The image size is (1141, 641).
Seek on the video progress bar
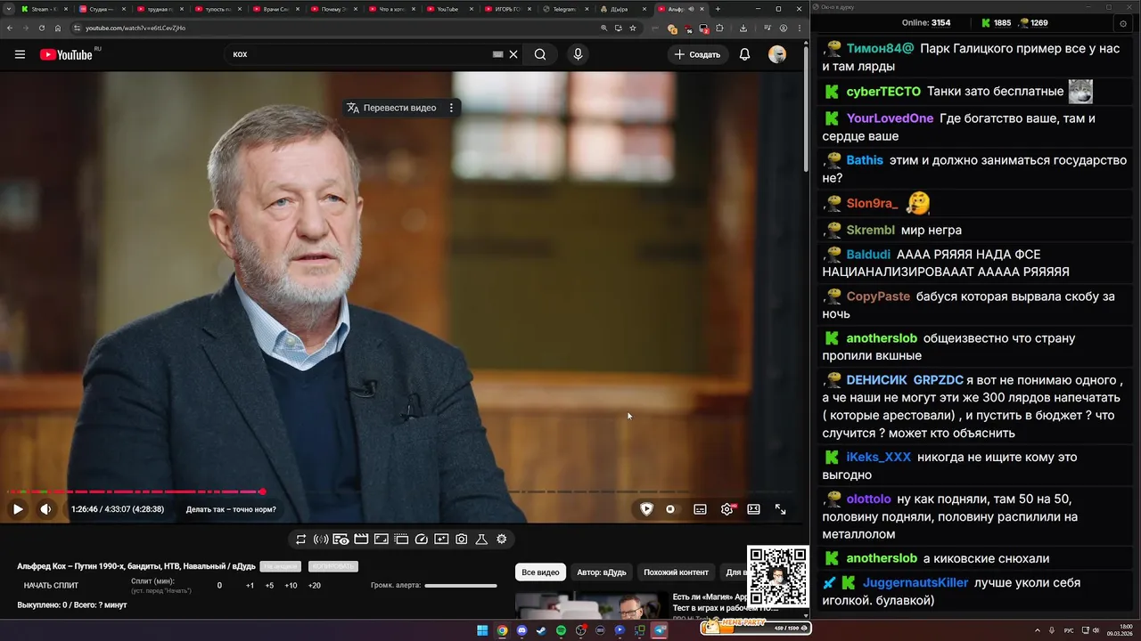[402, 491]
